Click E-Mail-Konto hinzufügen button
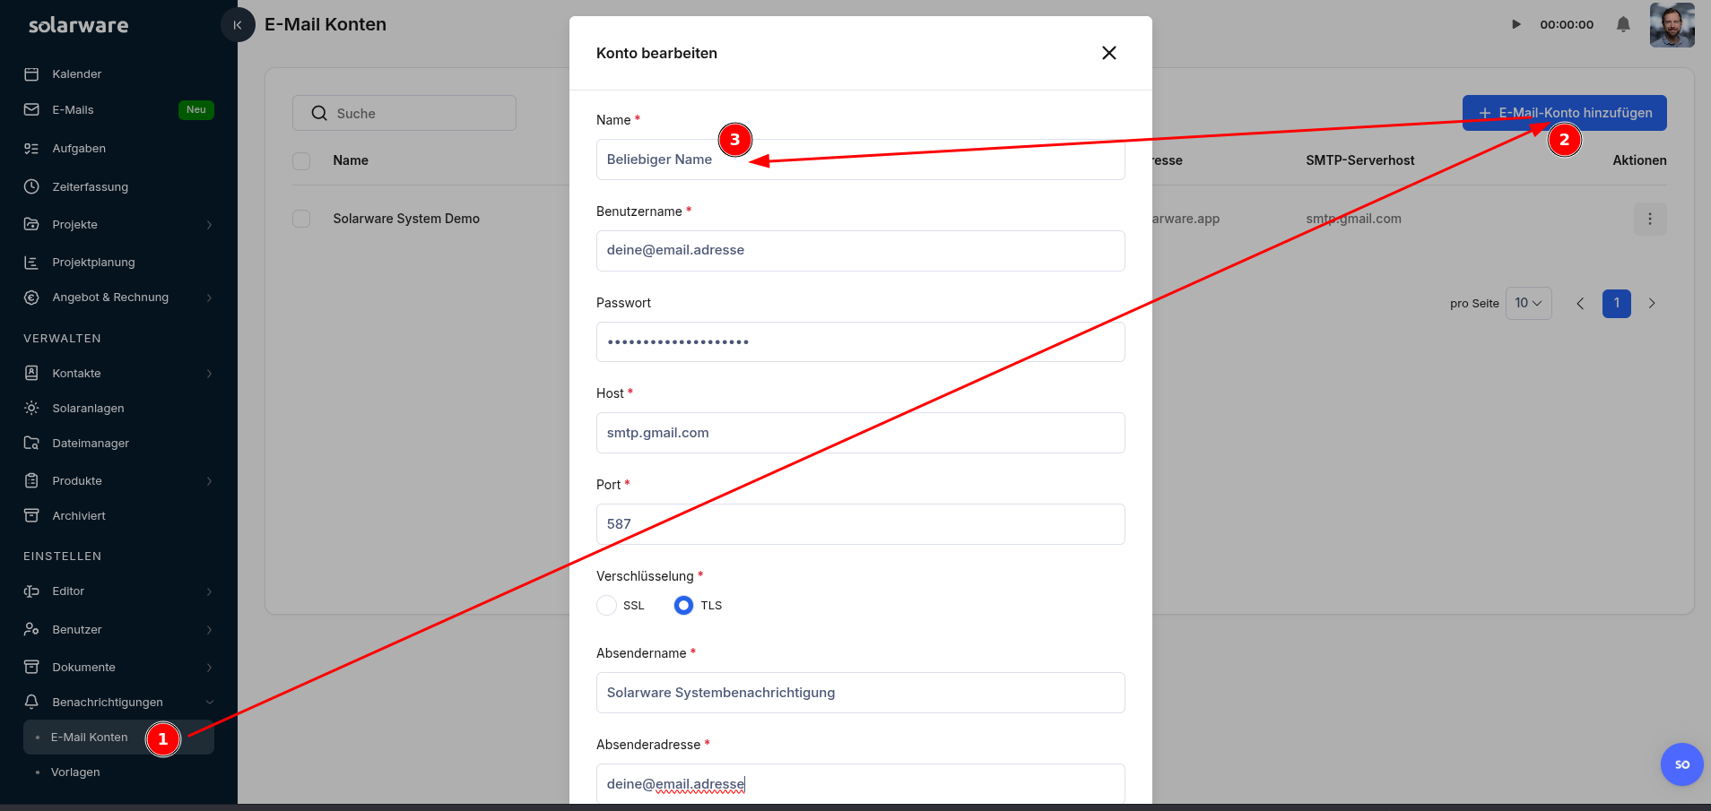The image size is (1711, 811). 1565,113
